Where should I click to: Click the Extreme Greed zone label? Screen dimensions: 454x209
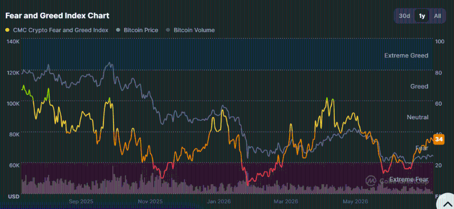tap(406, 55)
